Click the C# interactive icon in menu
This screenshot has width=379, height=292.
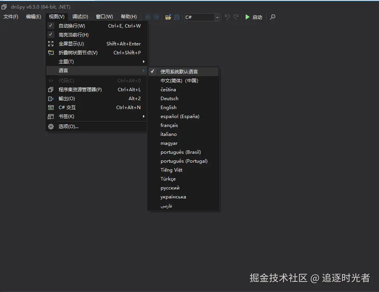51,108
